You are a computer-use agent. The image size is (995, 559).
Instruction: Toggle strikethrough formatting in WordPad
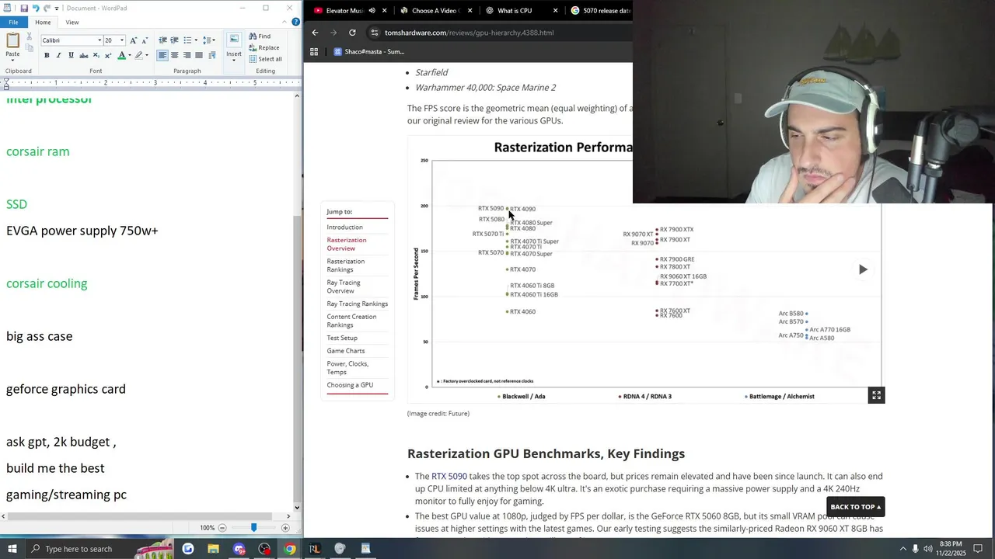point(84,55)
